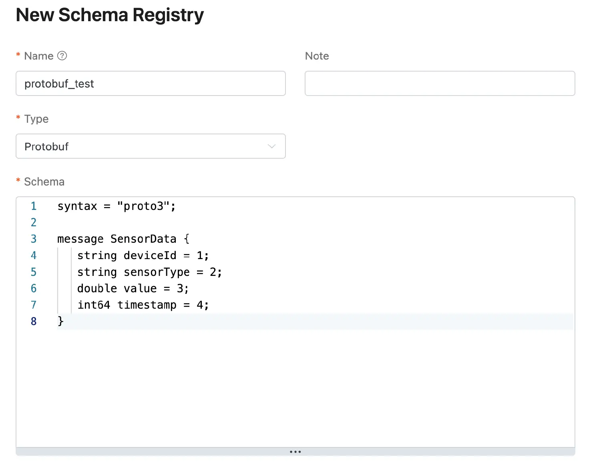
Task: Open the help tooltip icon beside Name
Action: tap(62, 56)
